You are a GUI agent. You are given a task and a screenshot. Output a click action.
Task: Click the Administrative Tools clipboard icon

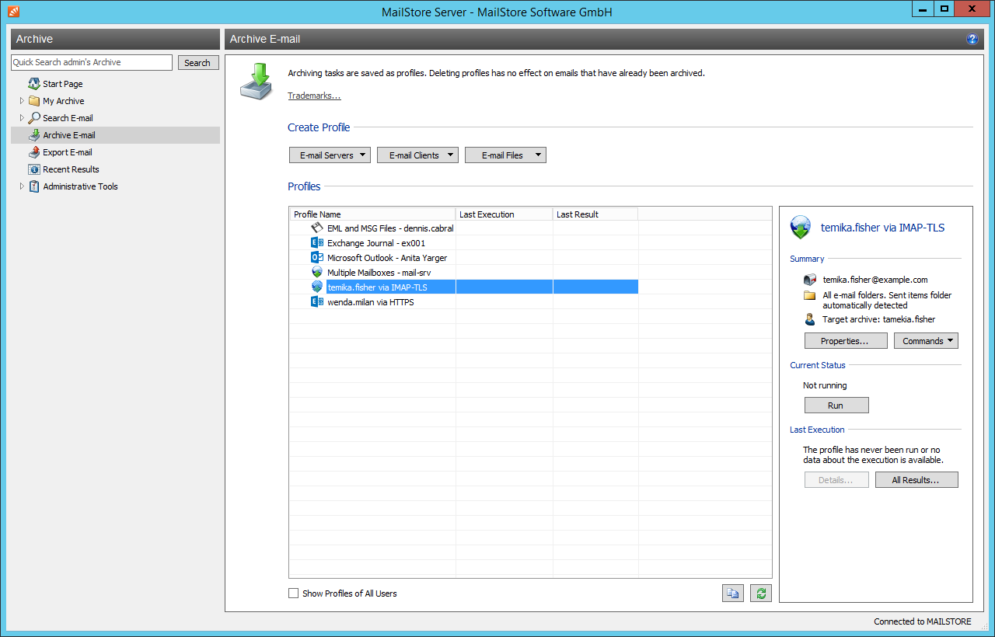click(34, 186)
